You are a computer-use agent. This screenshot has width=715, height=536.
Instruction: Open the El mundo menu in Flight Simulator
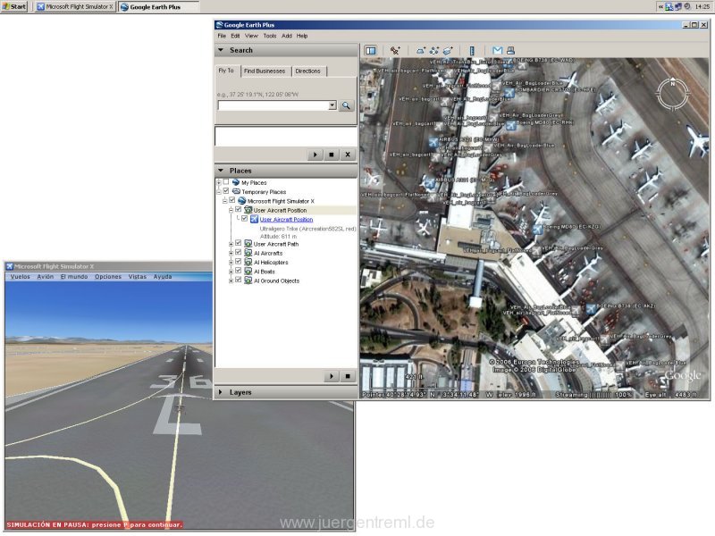pos(74,277)
